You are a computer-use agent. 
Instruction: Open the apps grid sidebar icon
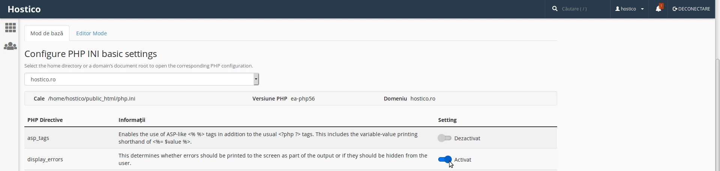pyautogui.click(x=10, y=27)
